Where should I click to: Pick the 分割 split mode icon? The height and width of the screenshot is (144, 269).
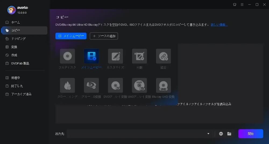(139, 56)
